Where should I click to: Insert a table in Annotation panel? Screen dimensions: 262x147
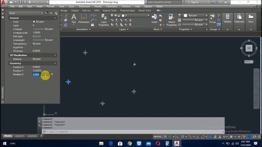coord(93,25)
